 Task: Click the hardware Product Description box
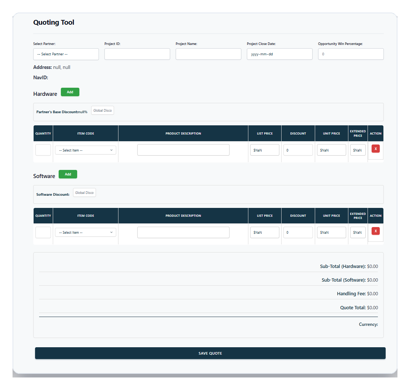(183, 150)
